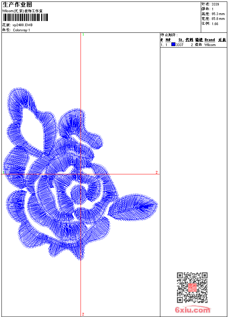Click the 'St.' column header

(181, 40)
